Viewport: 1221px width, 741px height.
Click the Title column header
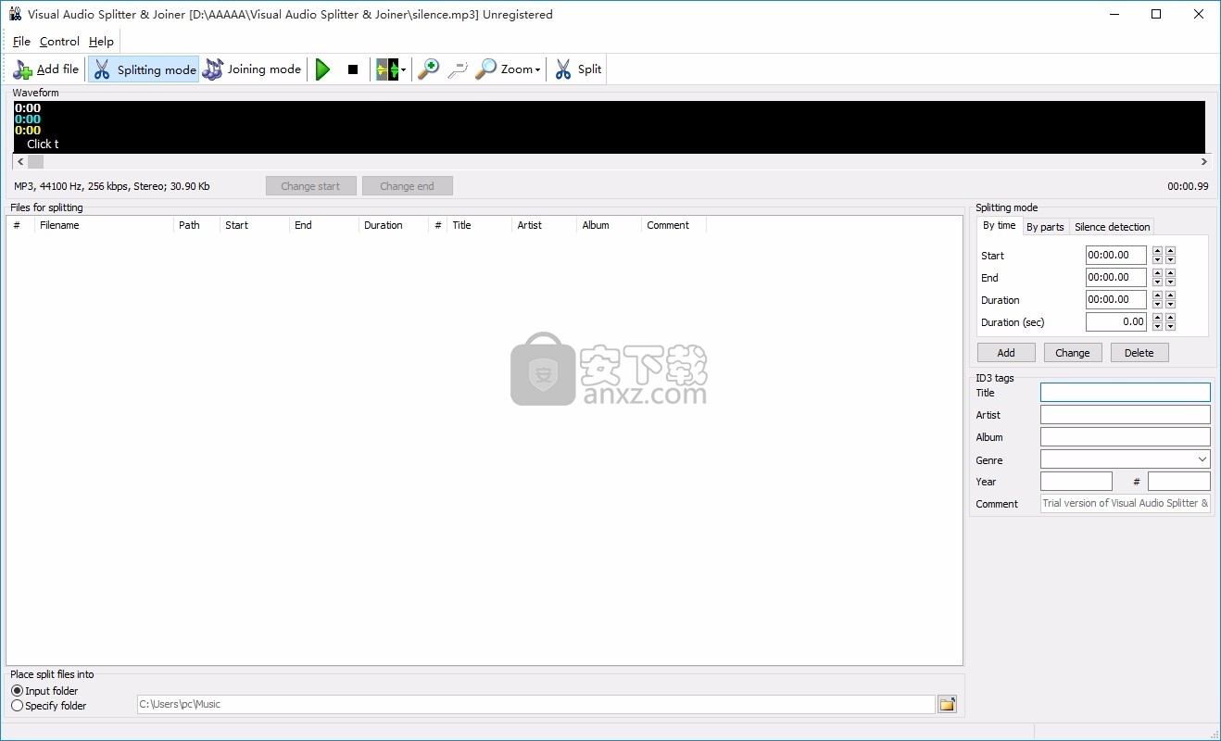[479, 225]
